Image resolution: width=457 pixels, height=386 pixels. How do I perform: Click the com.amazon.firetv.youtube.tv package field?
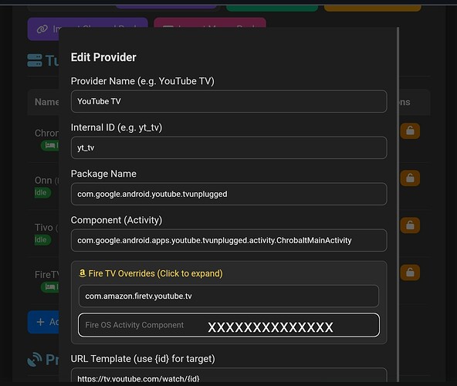click(x=228, y=296)
